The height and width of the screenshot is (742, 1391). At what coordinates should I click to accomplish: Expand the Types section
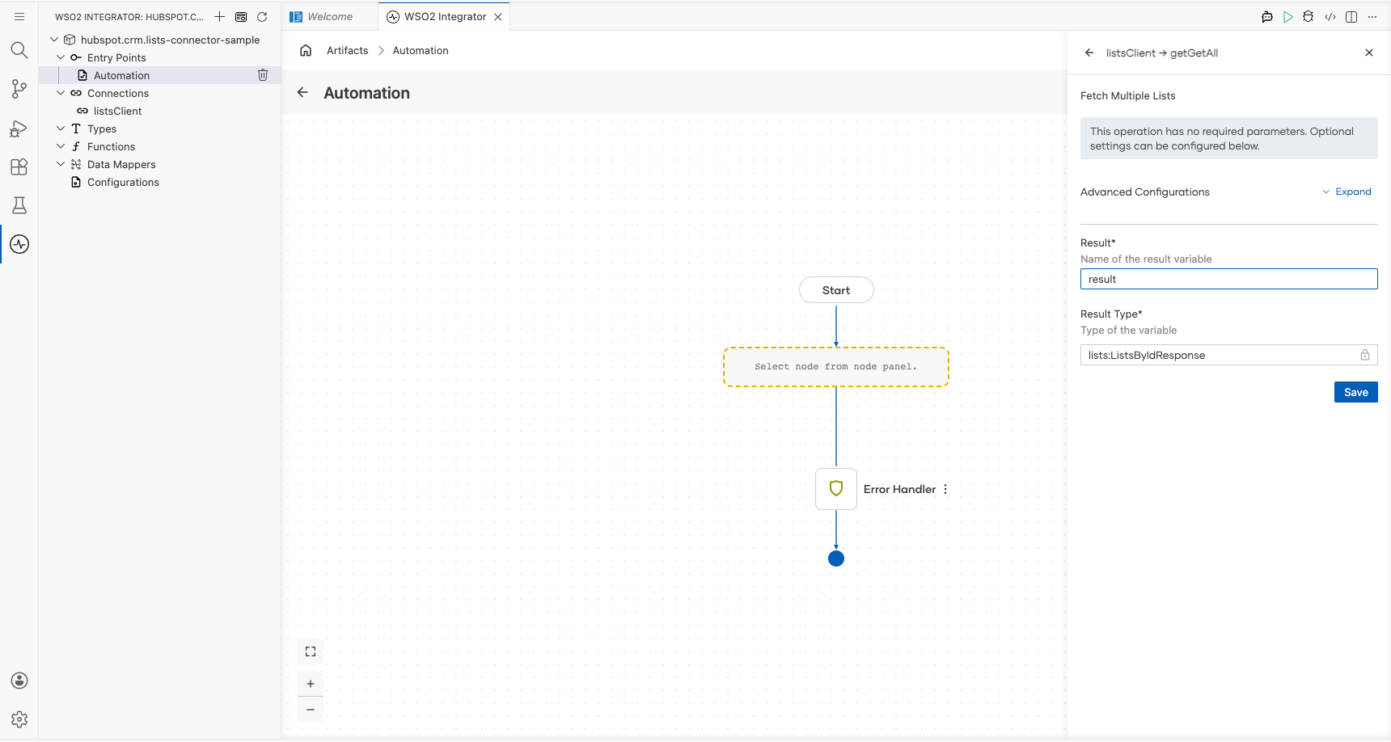pyautogui.click(x=61, y=129)
